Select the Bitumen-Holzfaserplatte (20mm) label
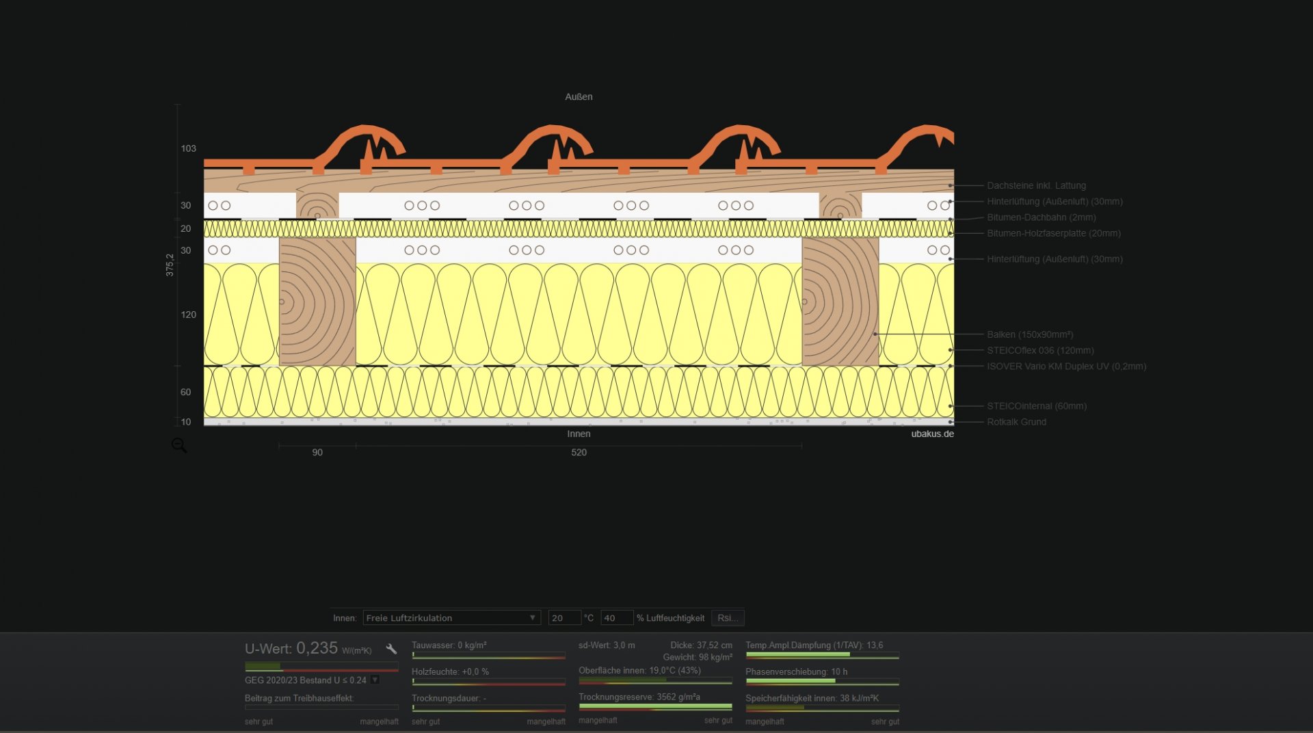The height and width of the screenshot is (733, 1313). pos(1053,233)
